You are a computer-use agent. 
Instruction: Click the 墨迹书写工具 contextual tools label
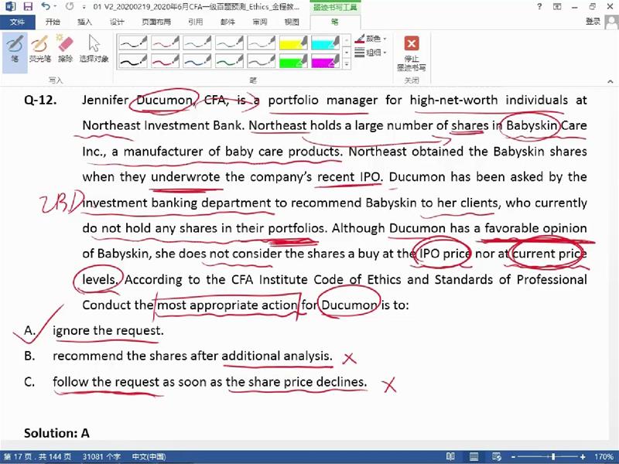335,7
